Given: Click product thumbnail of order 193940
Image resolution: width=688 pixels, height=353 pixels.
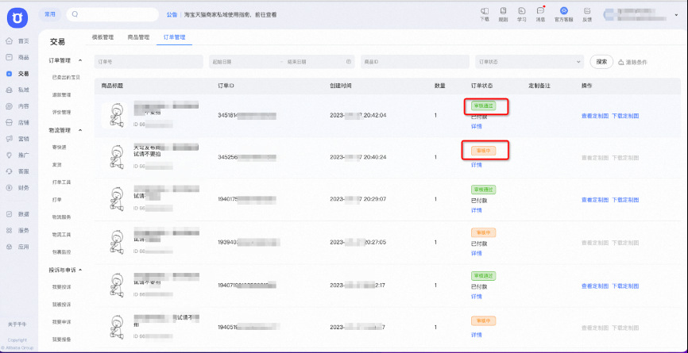Looking at the screenshot, I should click(115, 242).
